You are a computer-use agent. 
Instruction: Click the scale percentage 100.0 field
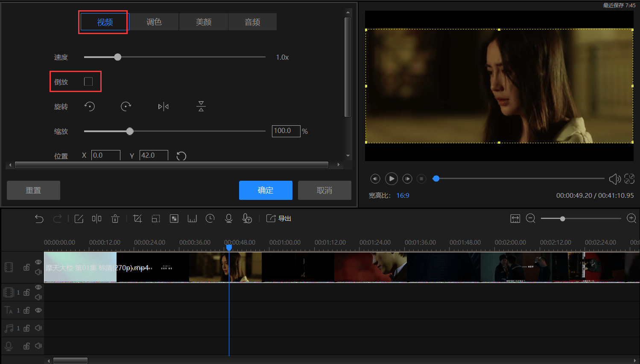(286, 131)
